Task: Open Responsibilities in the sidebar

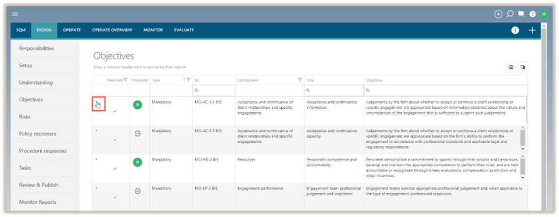Action: [37, 48]
